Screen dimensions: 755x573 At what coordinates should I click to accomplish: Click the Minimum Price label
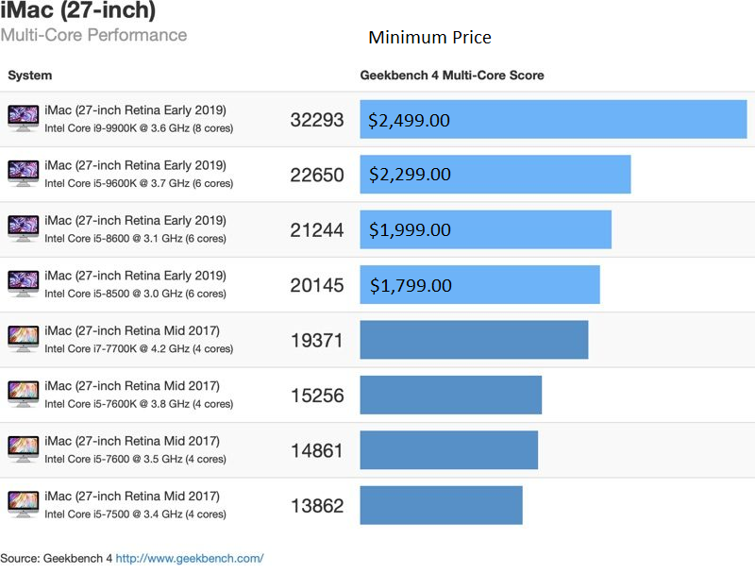pos(429,38)
